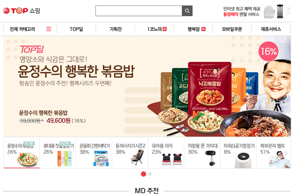Open the 기획전 menu tab

115,29
